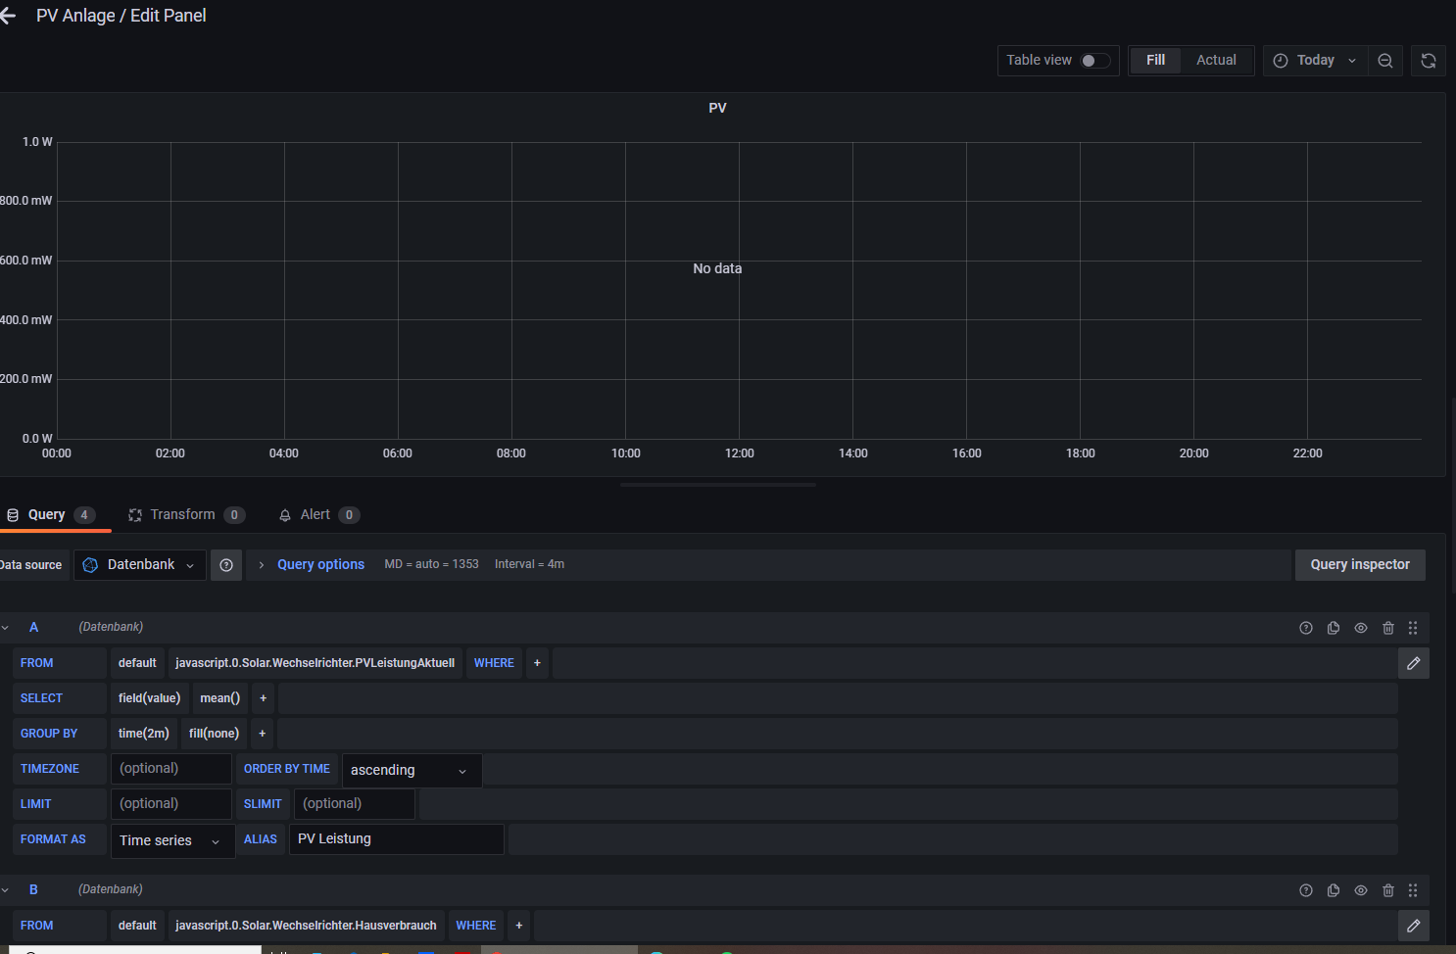Screen dimensions: 1456x954
Task: Delete query B
Action: click(1388, 890)
